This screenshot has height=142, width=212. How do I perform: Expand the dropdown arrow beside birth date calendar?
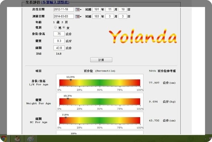tap(81, 10)
